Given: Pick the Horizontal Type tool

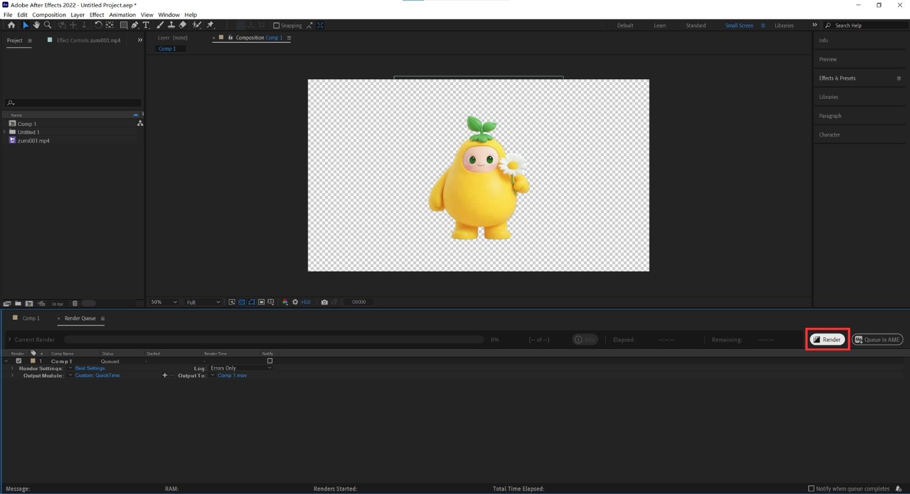Looking at the screenshot, I should coord(146,25).
